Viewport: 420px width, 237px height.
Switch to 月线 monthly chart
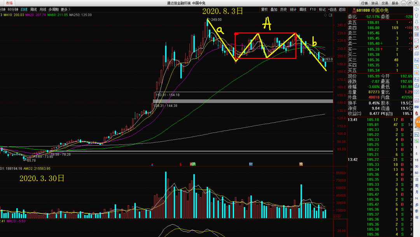43,9
